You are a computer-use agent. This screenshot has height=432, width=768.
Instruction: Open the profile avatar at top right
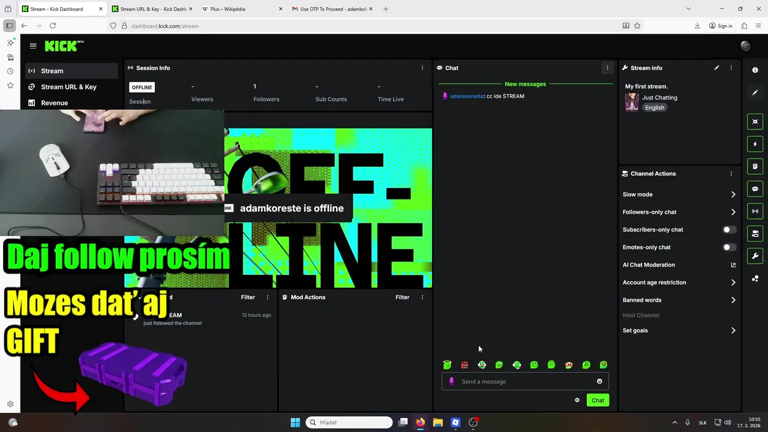[745, 46]
